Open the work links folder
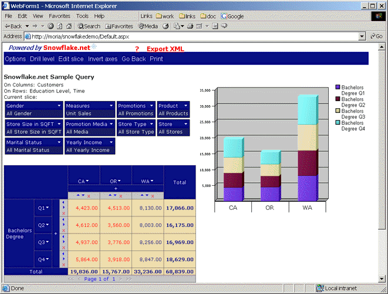This screenshot has height=294, width=388. [x=165, y=16]
